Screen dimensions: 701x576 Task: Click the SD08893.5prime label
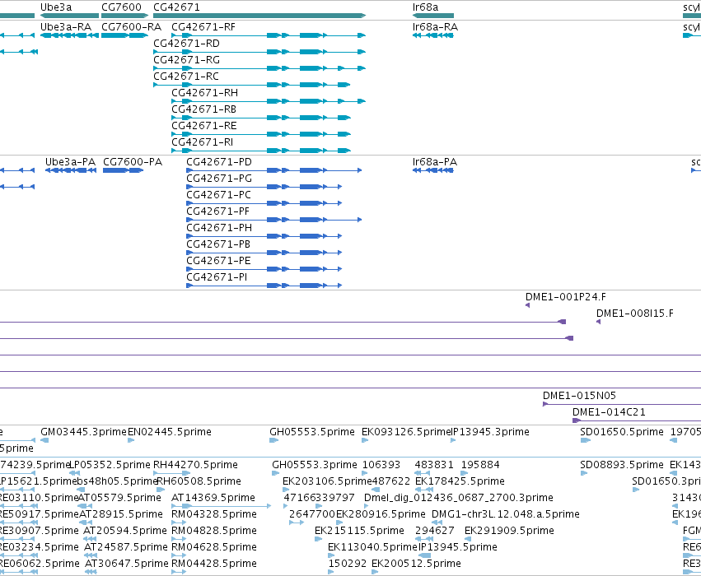pos(622,465)
